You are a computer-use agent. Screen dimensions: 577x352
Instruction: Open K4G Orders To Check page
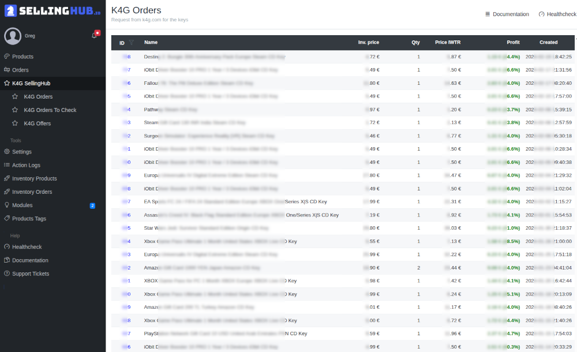tap(50, 110)
